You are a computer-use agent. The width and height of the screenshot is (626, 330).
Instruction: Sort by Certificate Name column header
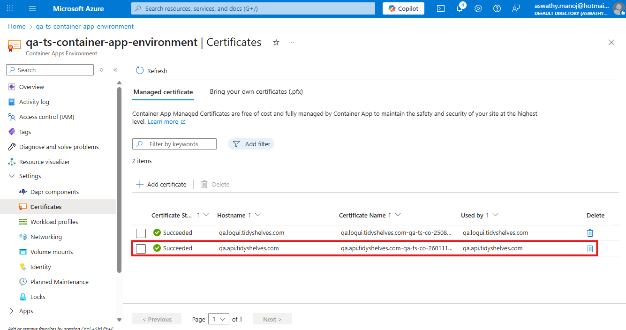pyautogui.click(x=362, y=216)
